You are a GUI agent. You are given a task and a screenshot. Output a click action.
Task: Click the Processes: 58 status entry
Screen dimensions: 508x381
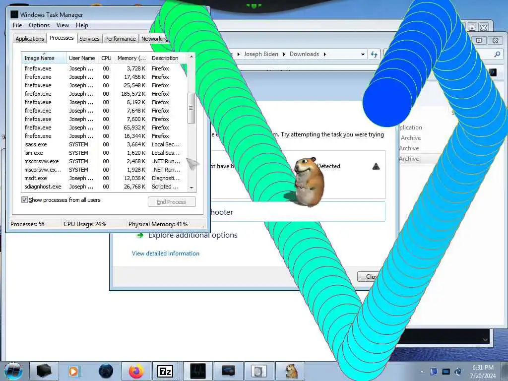pyautogui.click(x=27, y=224)
